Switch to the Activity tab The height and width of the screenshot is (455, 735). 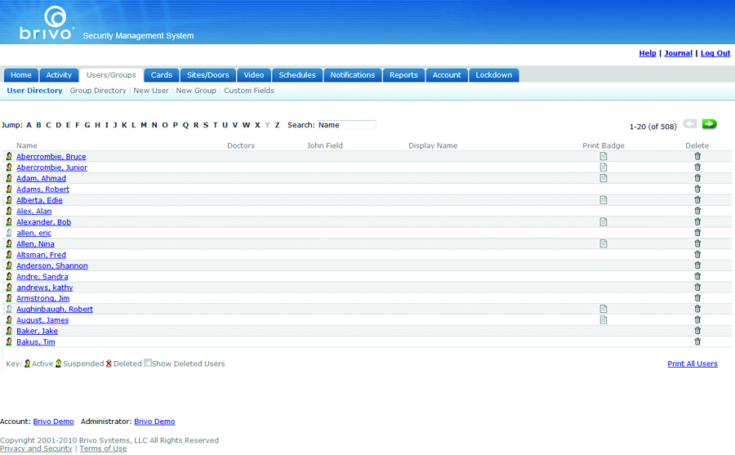59,75
